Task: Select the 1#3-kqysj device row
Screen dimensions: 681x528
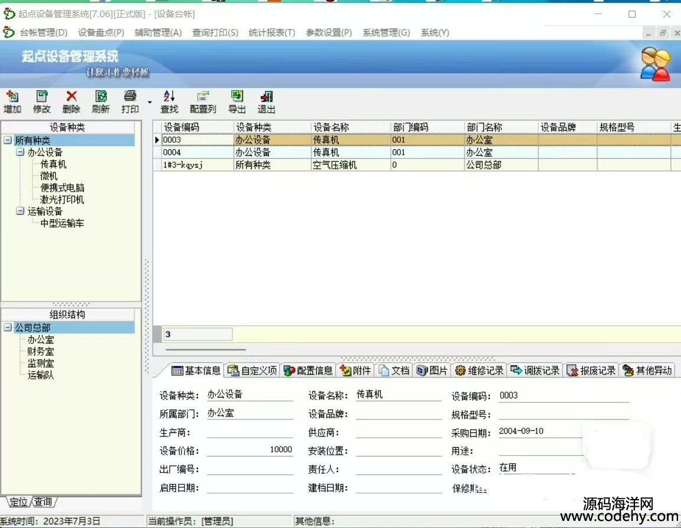Action: (416, 165)
